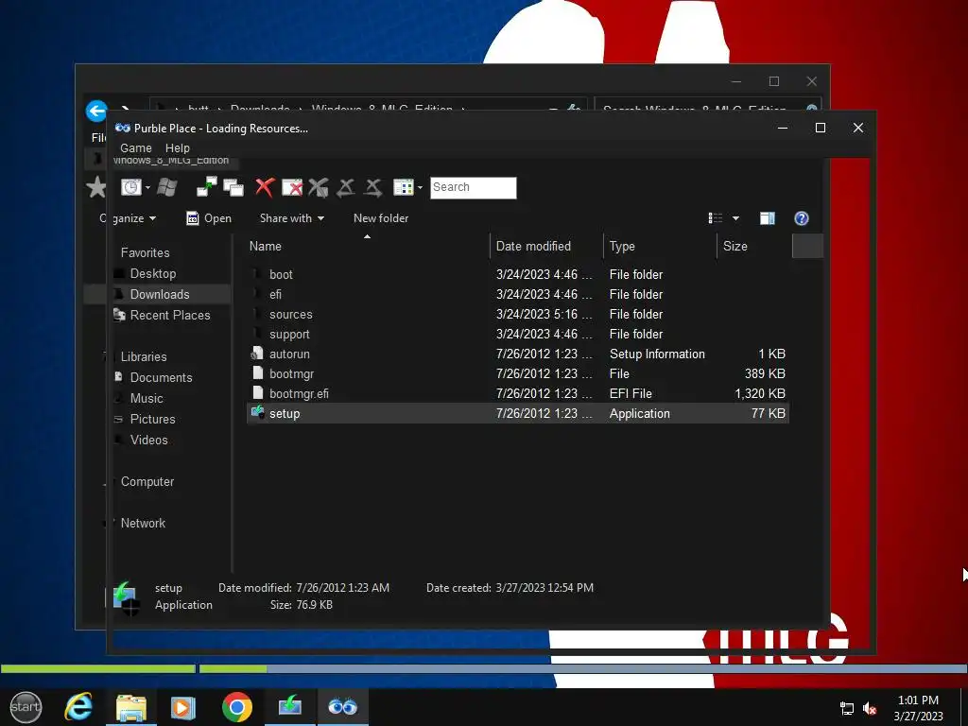Click the gray X with left arrow icon
The height and width of the screenshot is (726, 968).
point(346,188)
